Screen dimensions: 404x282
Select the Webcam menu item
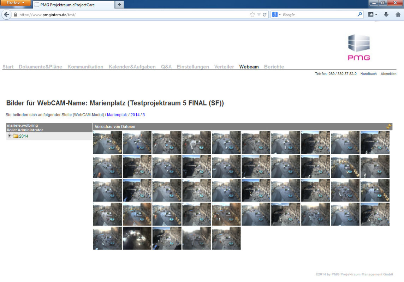249,67
